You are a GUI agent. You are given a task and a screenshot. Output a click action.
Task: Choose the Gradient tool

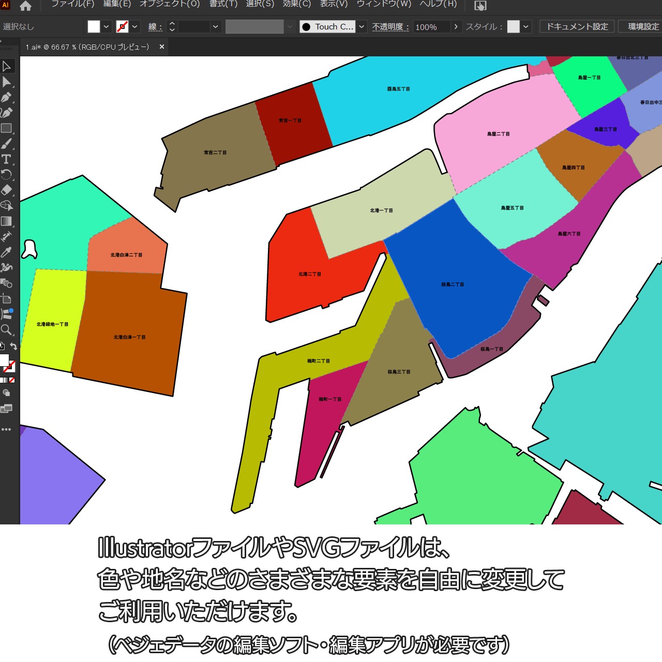click(6, 221)
